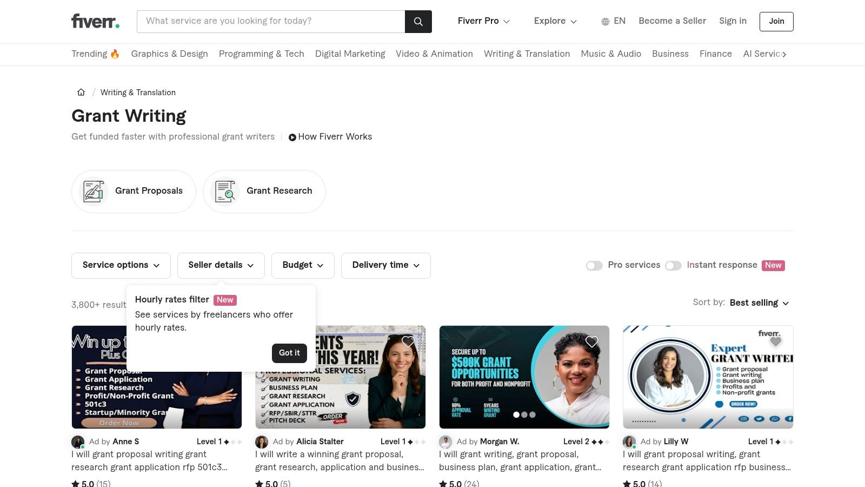Expand the Fiverr Pro menu
The height and width of the screenshot is (487, 865).
[484, 21]
